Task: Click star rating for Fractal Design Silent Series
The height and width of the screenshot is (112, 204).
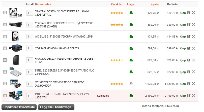Action: [117, 13]
